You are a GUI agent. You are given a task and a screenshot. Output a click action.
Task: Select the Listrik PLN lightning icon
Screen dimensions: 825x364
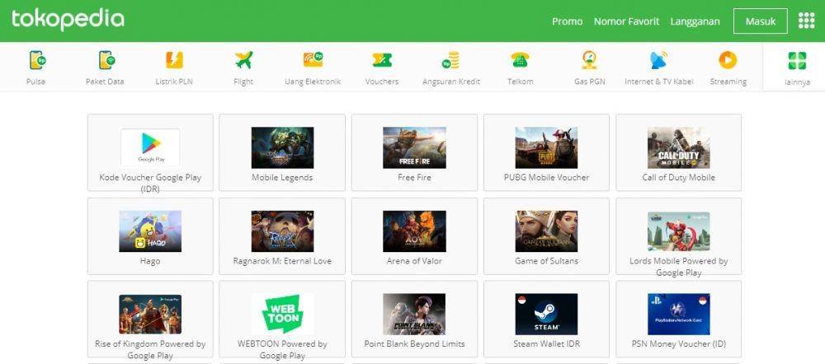(174, 60)
